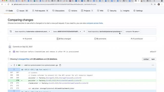
Task: Open a new browser tab
Action: 154,1
